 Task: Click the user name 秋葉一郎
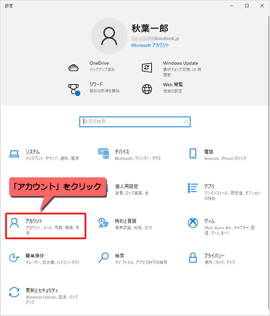tap(150, 28)
